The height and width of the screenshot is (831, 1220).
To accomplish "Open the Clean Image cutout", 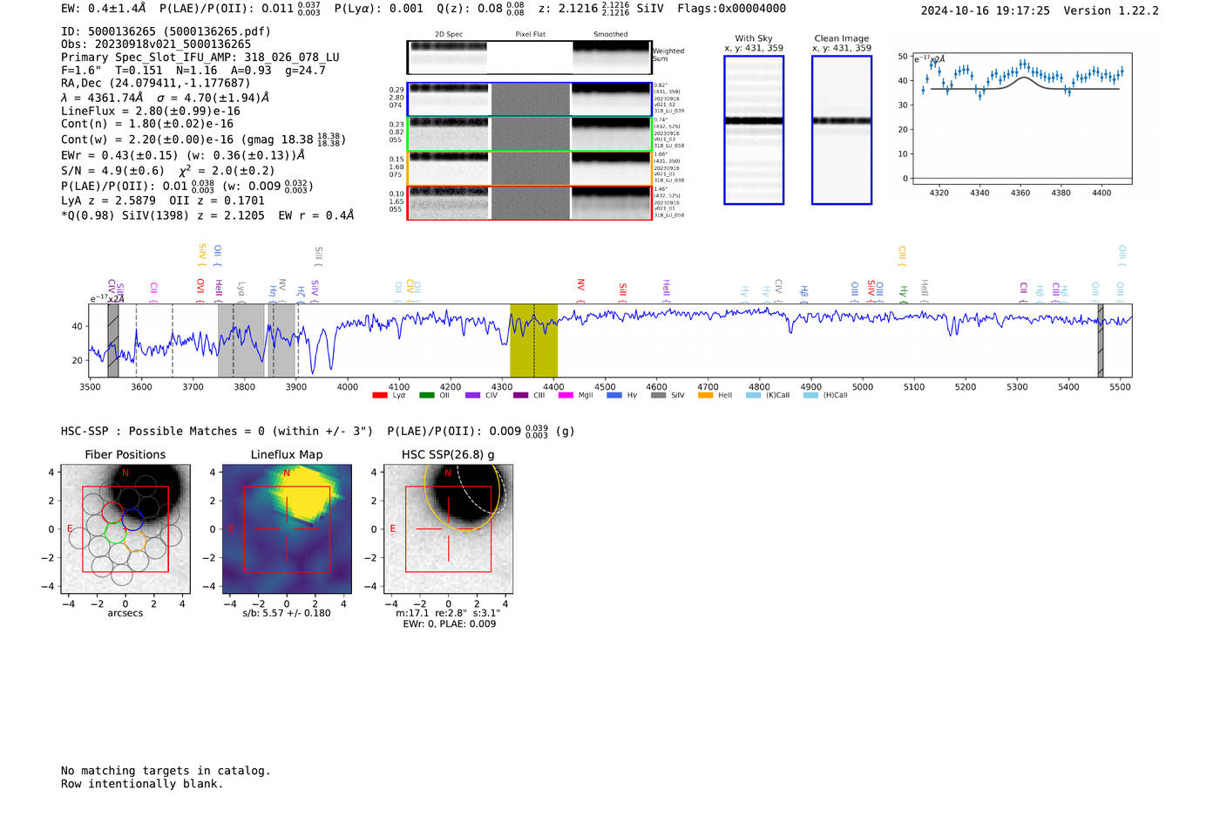I will (842, 130).
